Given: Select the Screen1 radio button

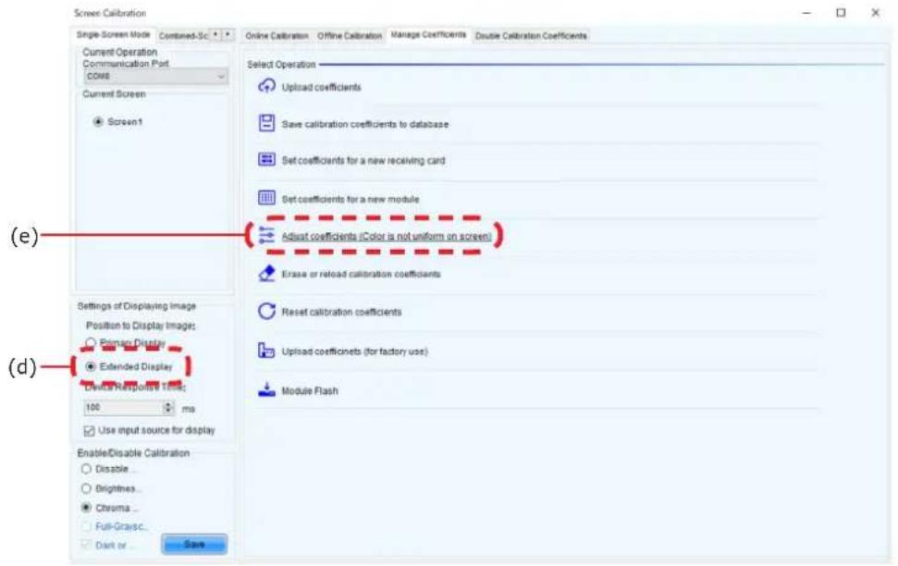Looking at the screenshot, I should (x=98, y=122).
